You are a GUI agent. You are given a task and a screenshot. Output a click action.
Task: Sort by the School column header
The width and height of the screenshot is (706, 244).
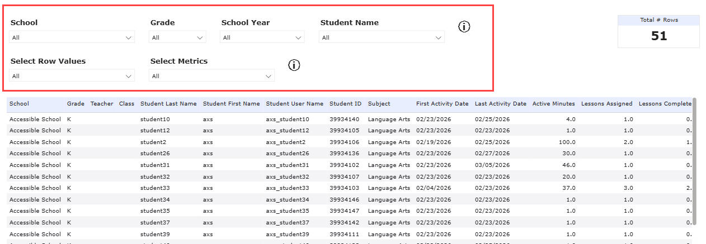(20, 104)
